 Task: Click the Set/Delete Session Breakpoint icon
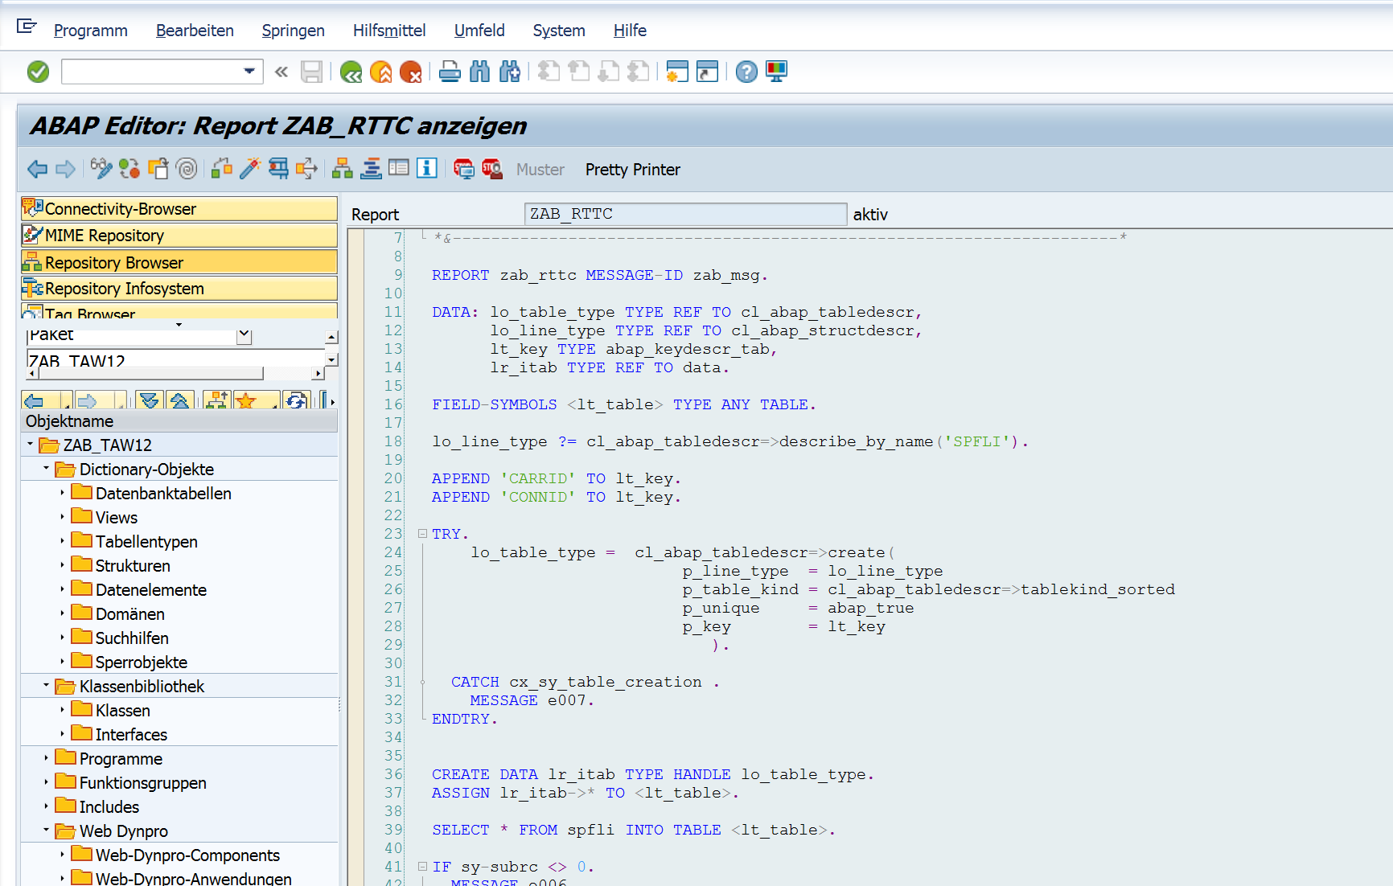tap(463, 169)
